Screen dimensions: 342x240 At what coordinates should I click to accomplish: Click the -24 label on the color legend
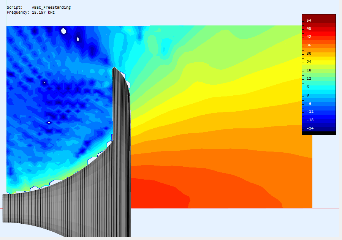pos(310,128)
